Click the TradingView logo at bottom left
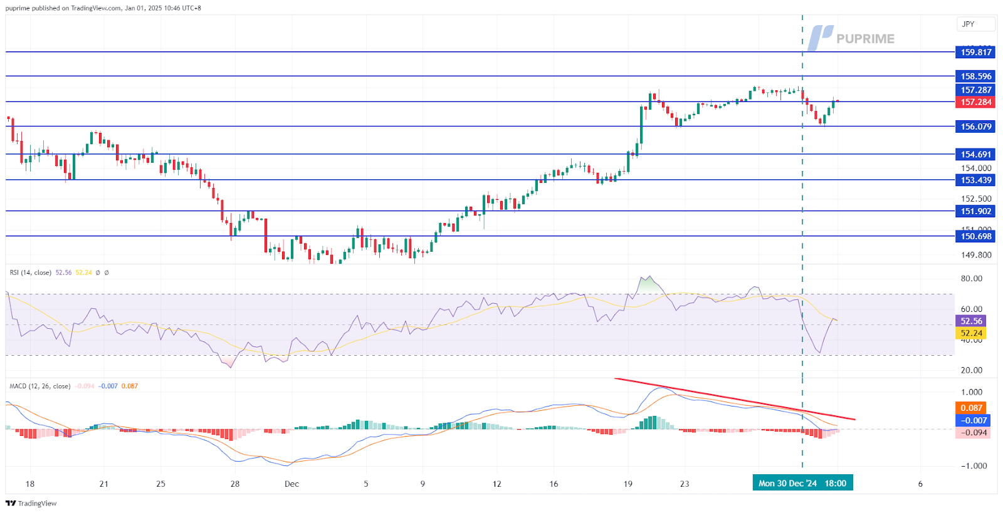Viewport: 1003px width, 513px height. (31, 503)
